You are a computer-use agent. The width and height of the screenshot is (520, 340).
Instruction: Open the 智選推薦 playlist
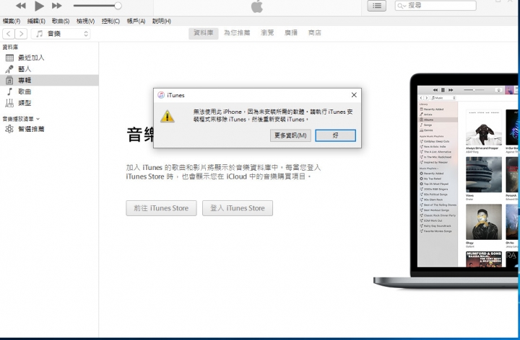49,129
